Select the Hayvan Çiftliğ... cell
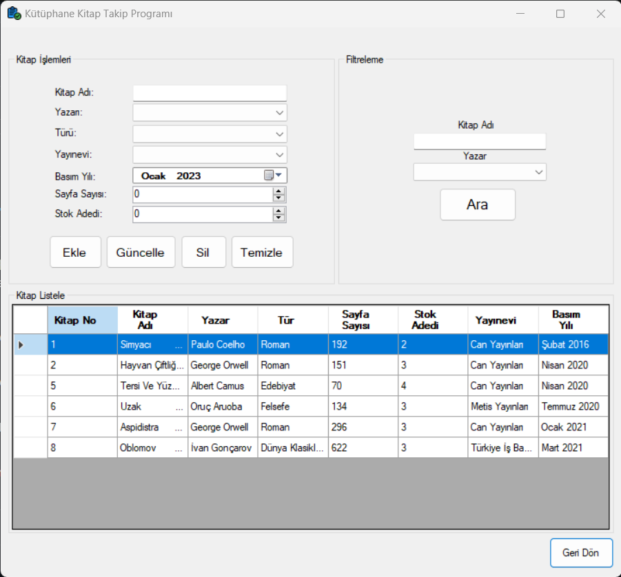Screen dimensions: 621x577 click(x=152, y=365)
